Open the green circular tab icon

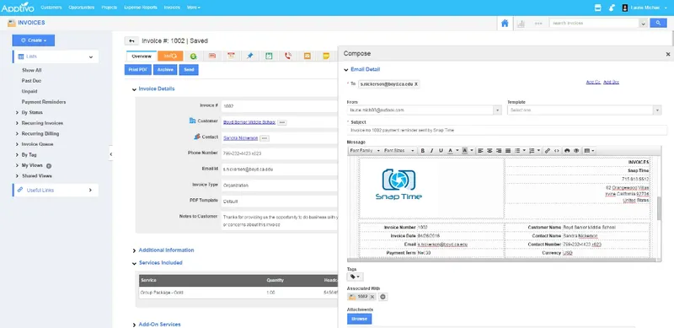(194, 56)
